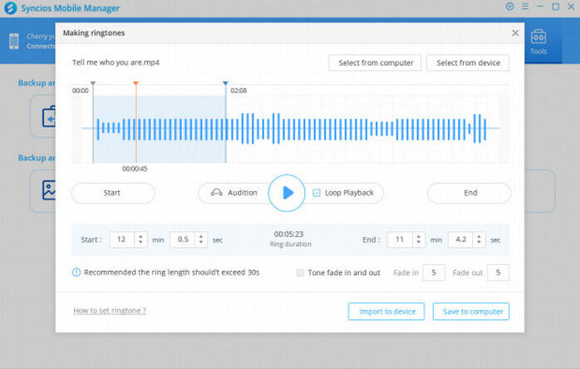
Task: Click Select from device button
Action: pos(468,63)
